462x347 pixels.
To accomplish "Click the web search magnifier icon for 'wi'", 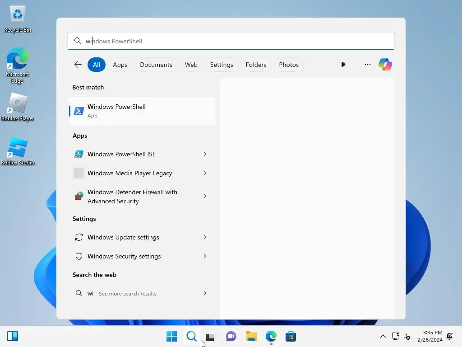I will tap(79, 293).
